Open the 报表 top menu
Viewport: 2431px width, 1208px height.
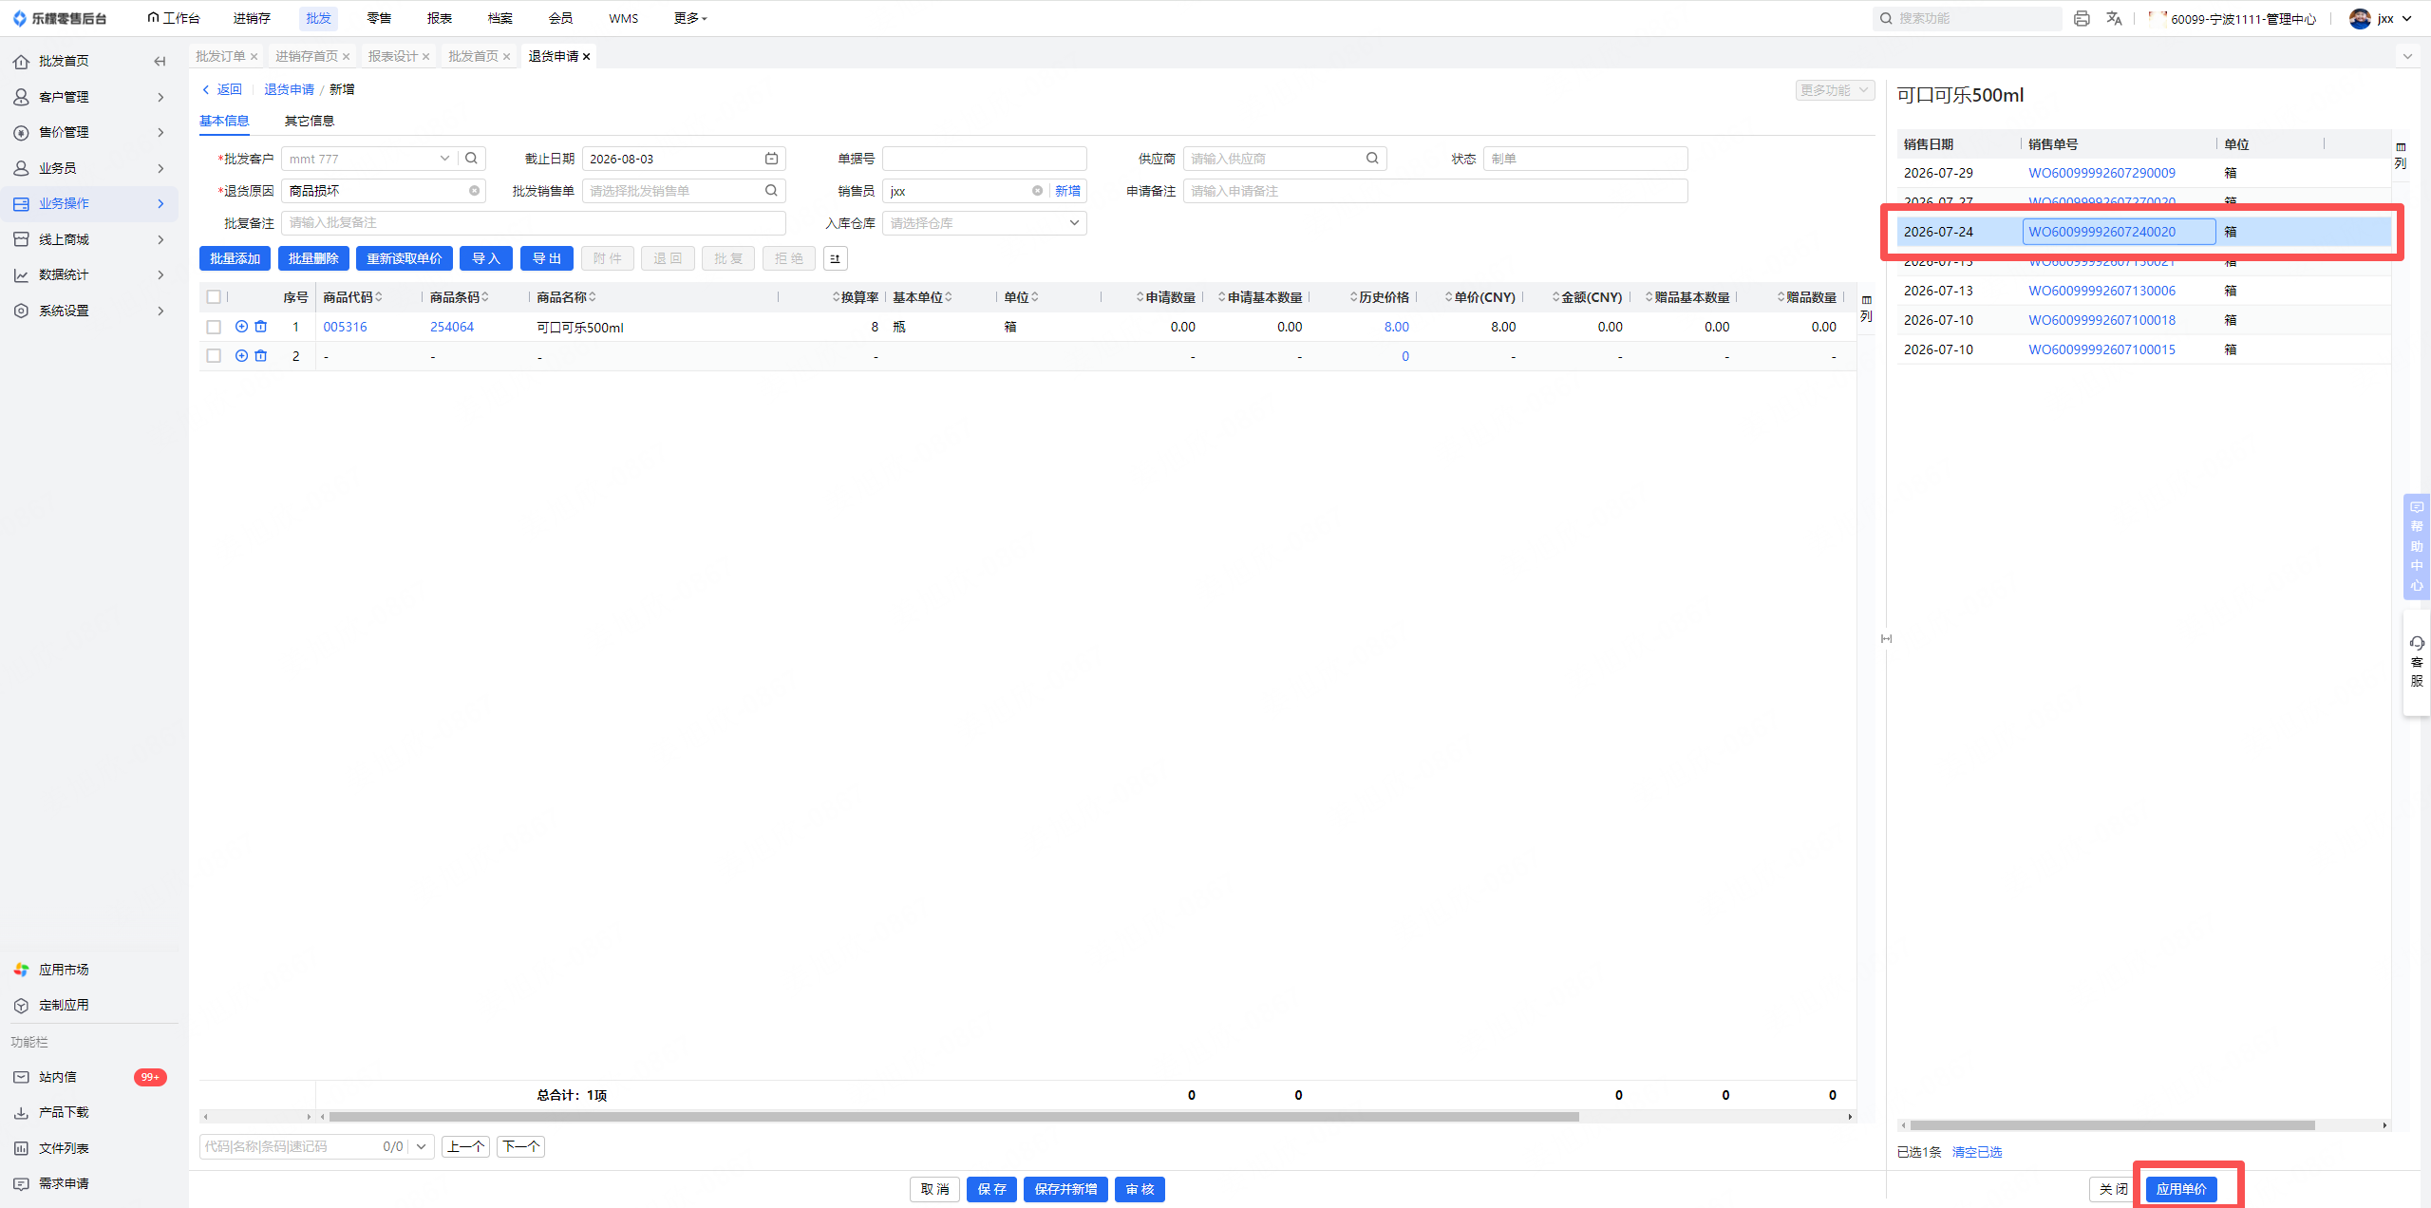pos(440,18)
